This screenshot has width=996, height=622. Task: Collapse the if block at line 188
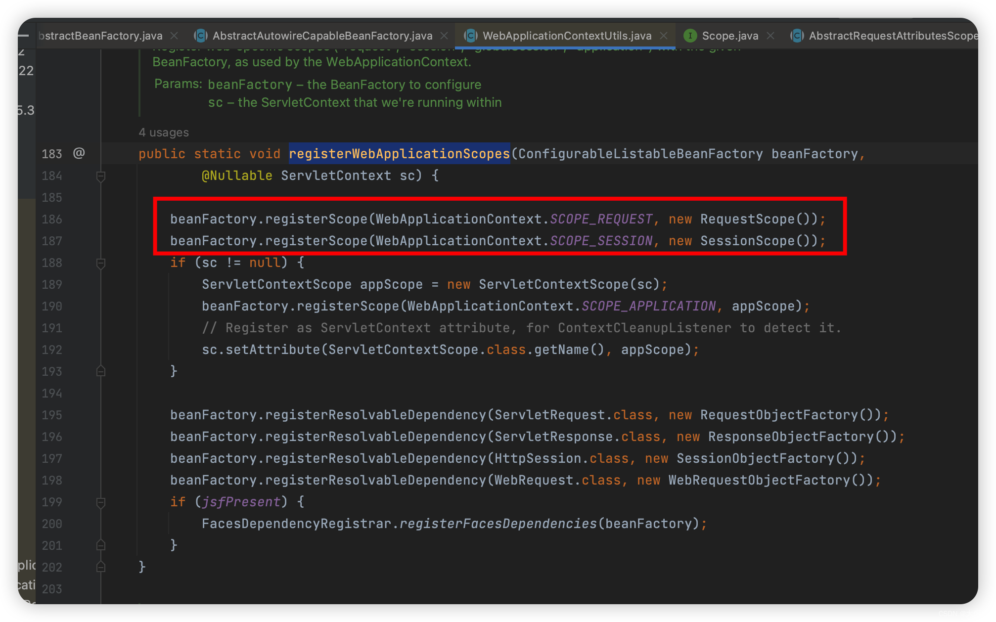[x=101, y=263]
